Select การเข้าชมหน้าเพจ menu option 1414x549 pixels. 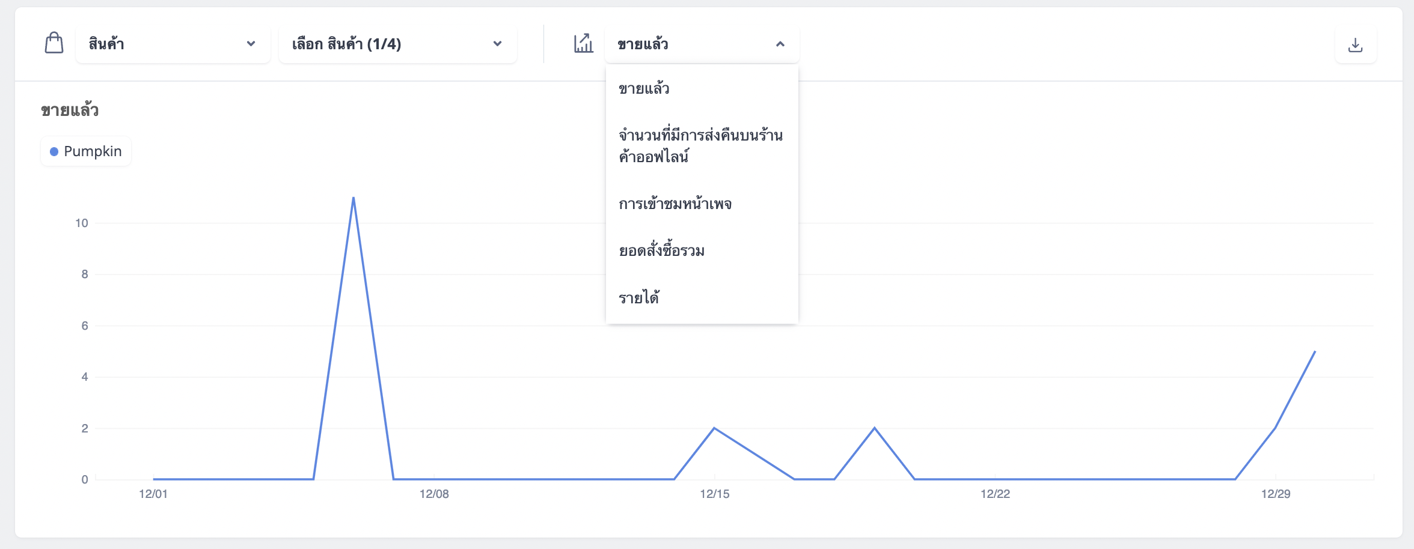tap(702, 204)
